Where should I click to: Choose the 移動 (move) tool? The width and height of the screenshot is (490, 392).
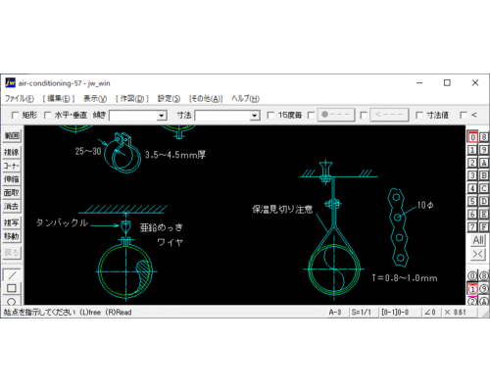tap(12, 236)
